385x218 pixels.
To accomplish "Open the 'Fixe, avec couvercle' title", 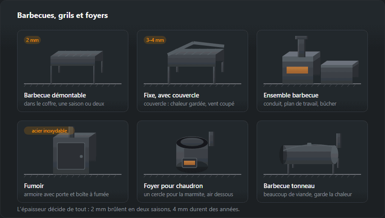I will point(172,95).
